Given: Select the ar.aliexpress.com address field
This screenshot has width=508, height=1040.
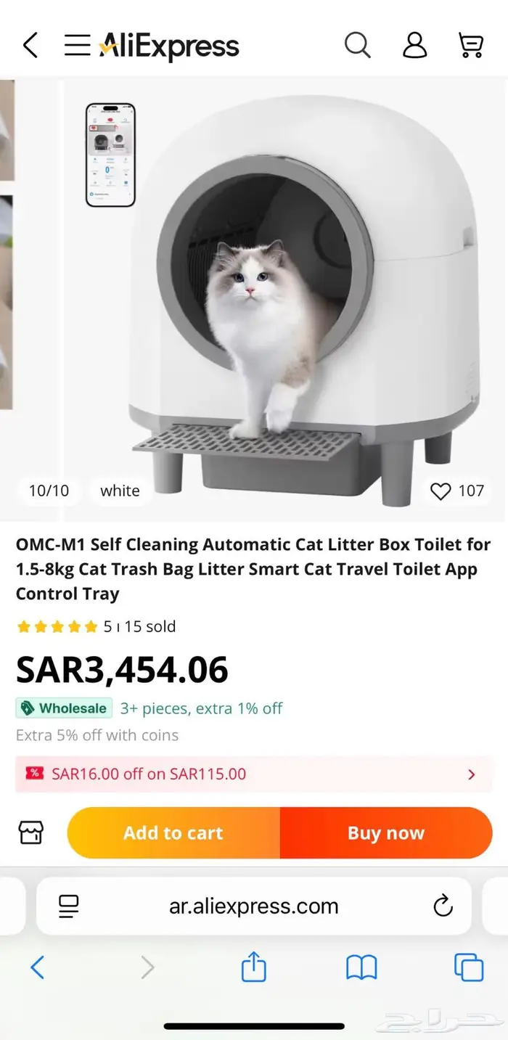Looking at the screenshot, I should click(x=254, y=906).
